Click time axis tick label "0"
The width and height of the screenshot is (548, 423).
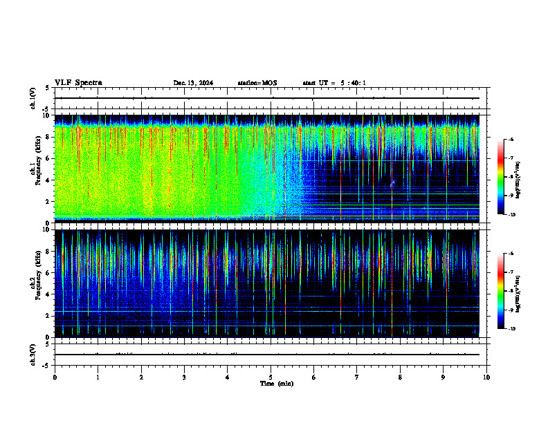(x=55, y=377)
